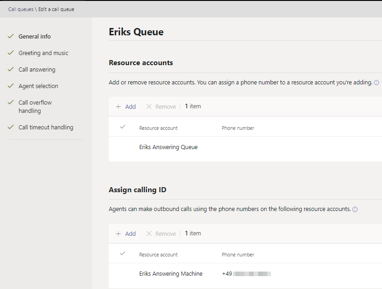Click the checkmark icon beside Agent selection

click(x=11, y=86)
